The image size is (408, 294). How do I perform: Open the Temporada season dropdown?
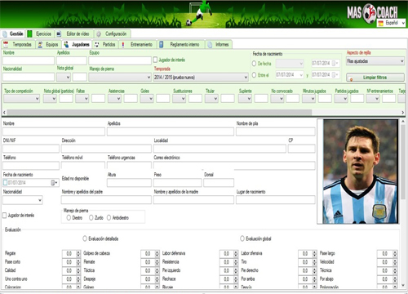[x=201, y=78]
